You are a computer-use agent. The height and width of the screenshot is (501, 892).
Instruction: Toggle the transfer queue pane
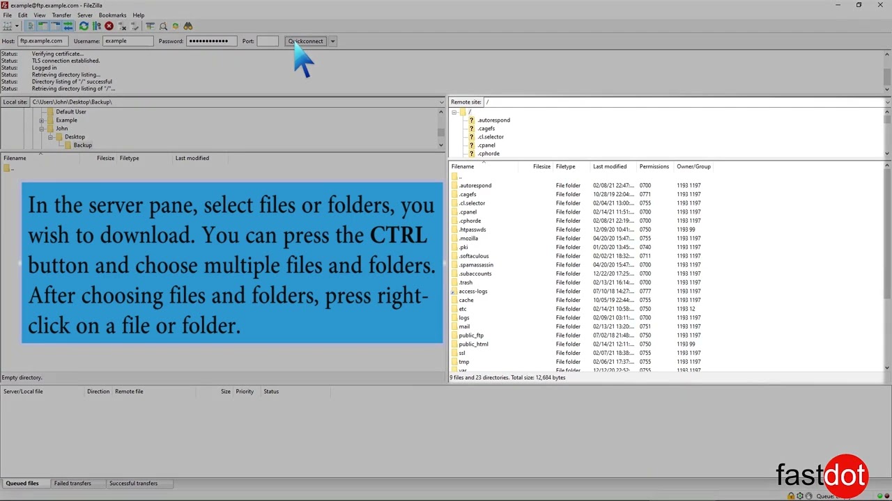[x=69, y=26]
